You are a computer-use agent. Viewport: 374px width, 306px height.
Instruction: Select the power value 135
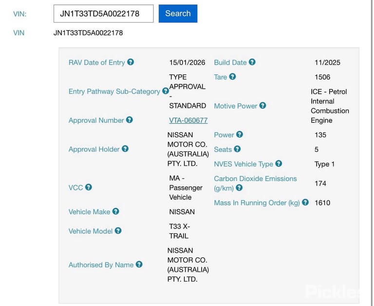(x=320, y=135)
